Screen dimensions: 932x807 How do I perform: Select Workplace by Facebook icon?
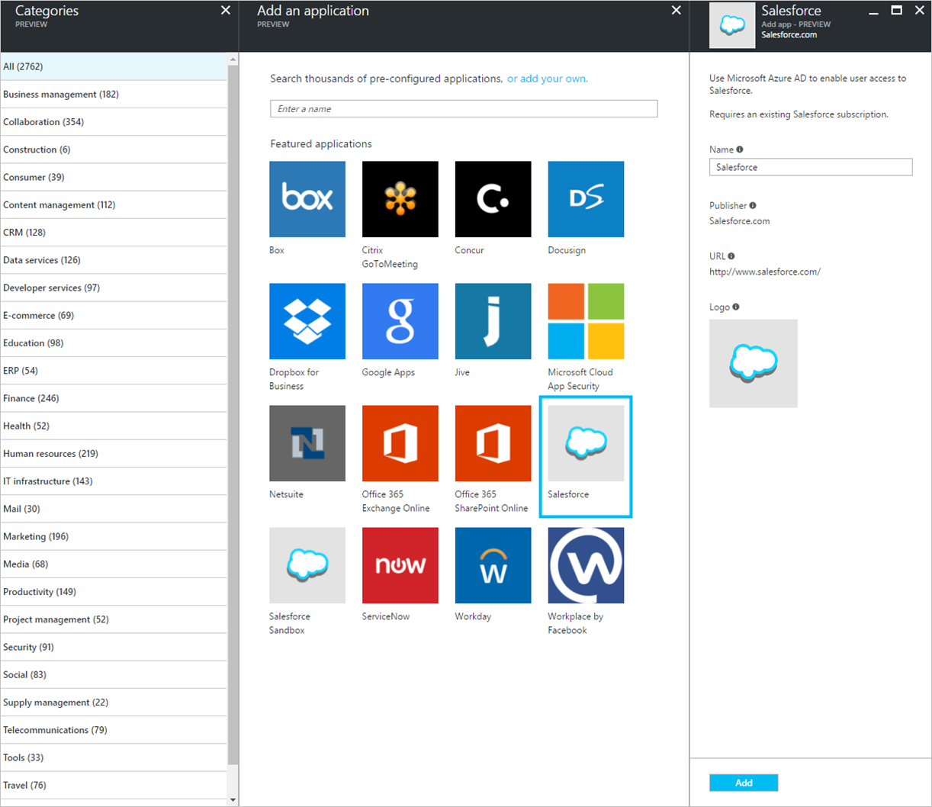(586, 565)
